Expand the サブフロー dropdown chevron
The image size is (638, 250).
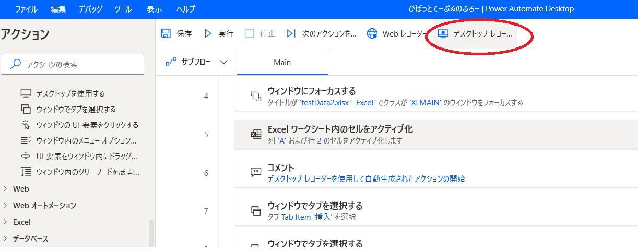(x=223, y=62)
